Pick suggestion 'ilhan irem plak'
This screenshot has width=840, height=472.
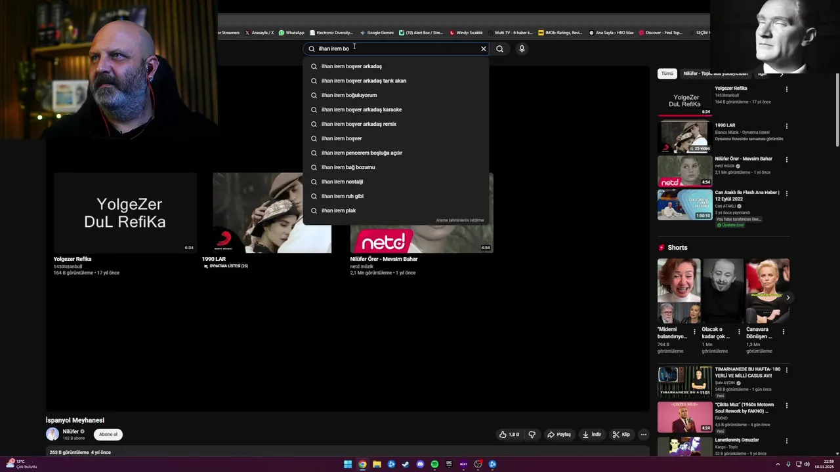(x=396, y=210)
